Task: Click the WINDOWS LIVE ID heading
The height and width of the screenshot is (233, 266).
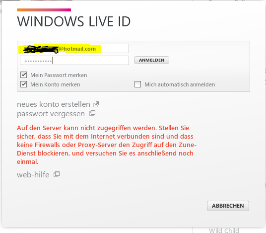Action: pyautogui.click(x=74, y=21)
